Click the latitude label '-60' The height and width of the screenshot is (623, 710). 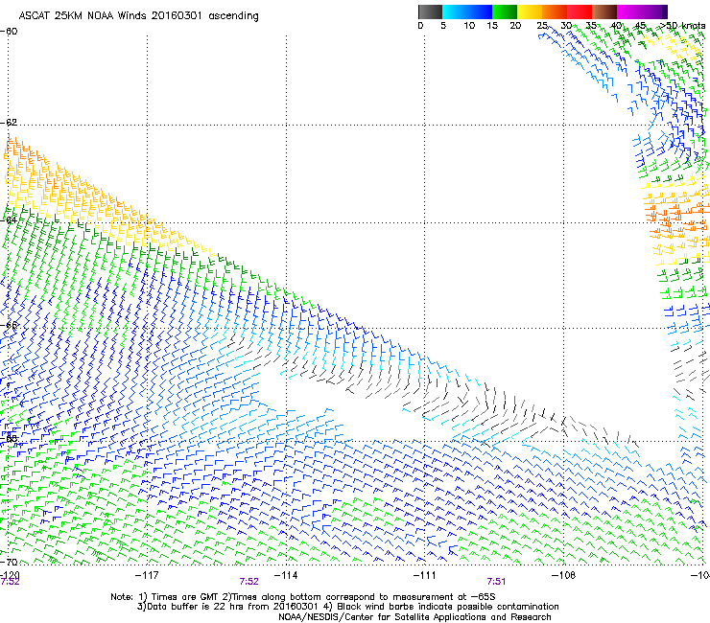coord(9,32)
